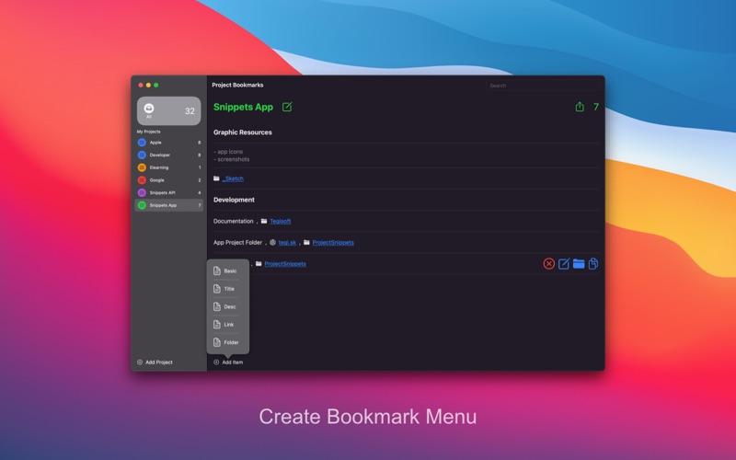Click the blue folder action icon in the bottom row
The image size is (736, 460).
pos(579,264)
